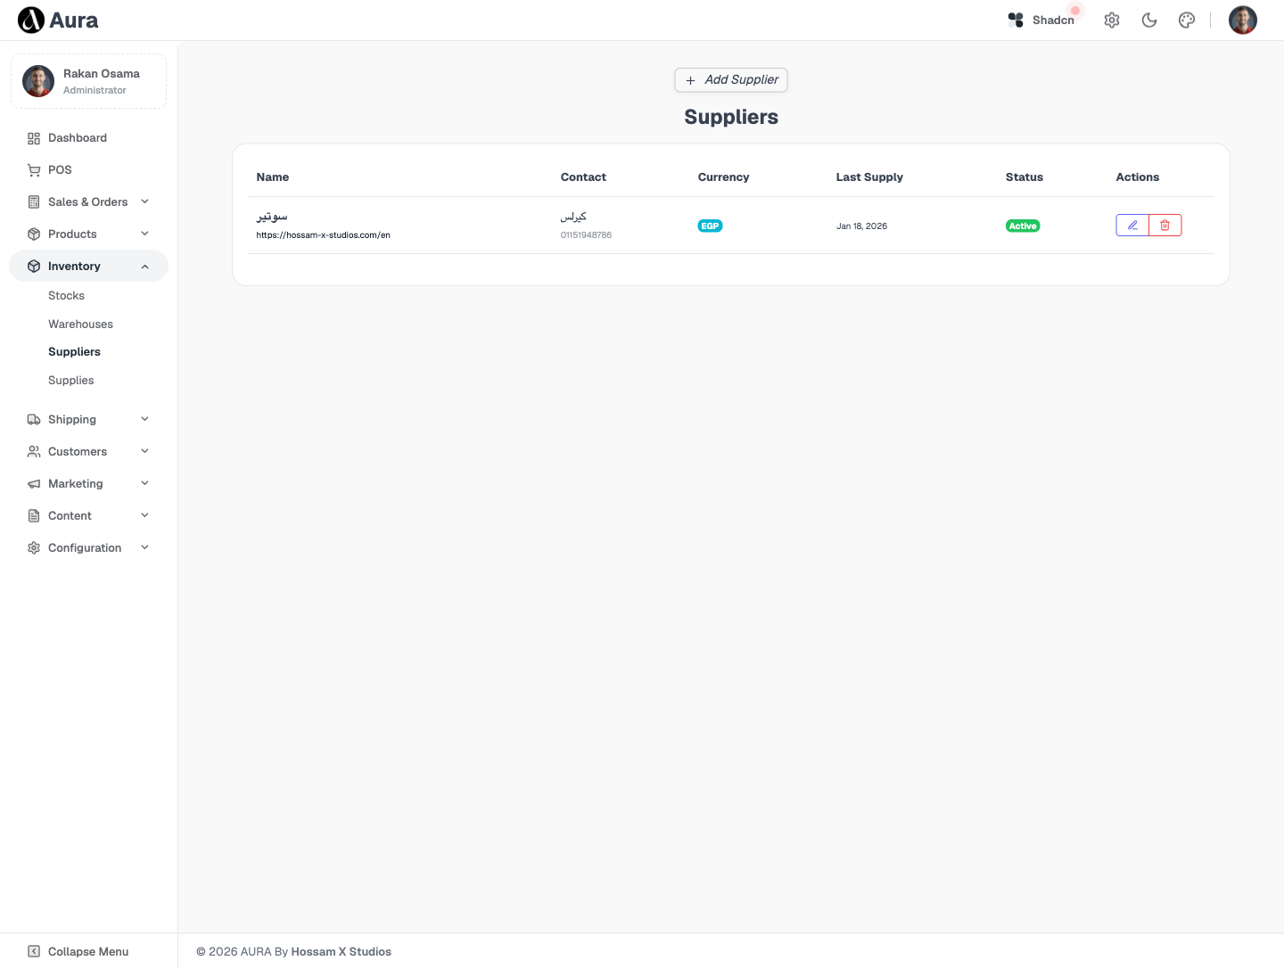Expand the Products menu chevron
The height and width of the screenshot is (969, 1284).
pyautogui.click(x=144, y=234)
